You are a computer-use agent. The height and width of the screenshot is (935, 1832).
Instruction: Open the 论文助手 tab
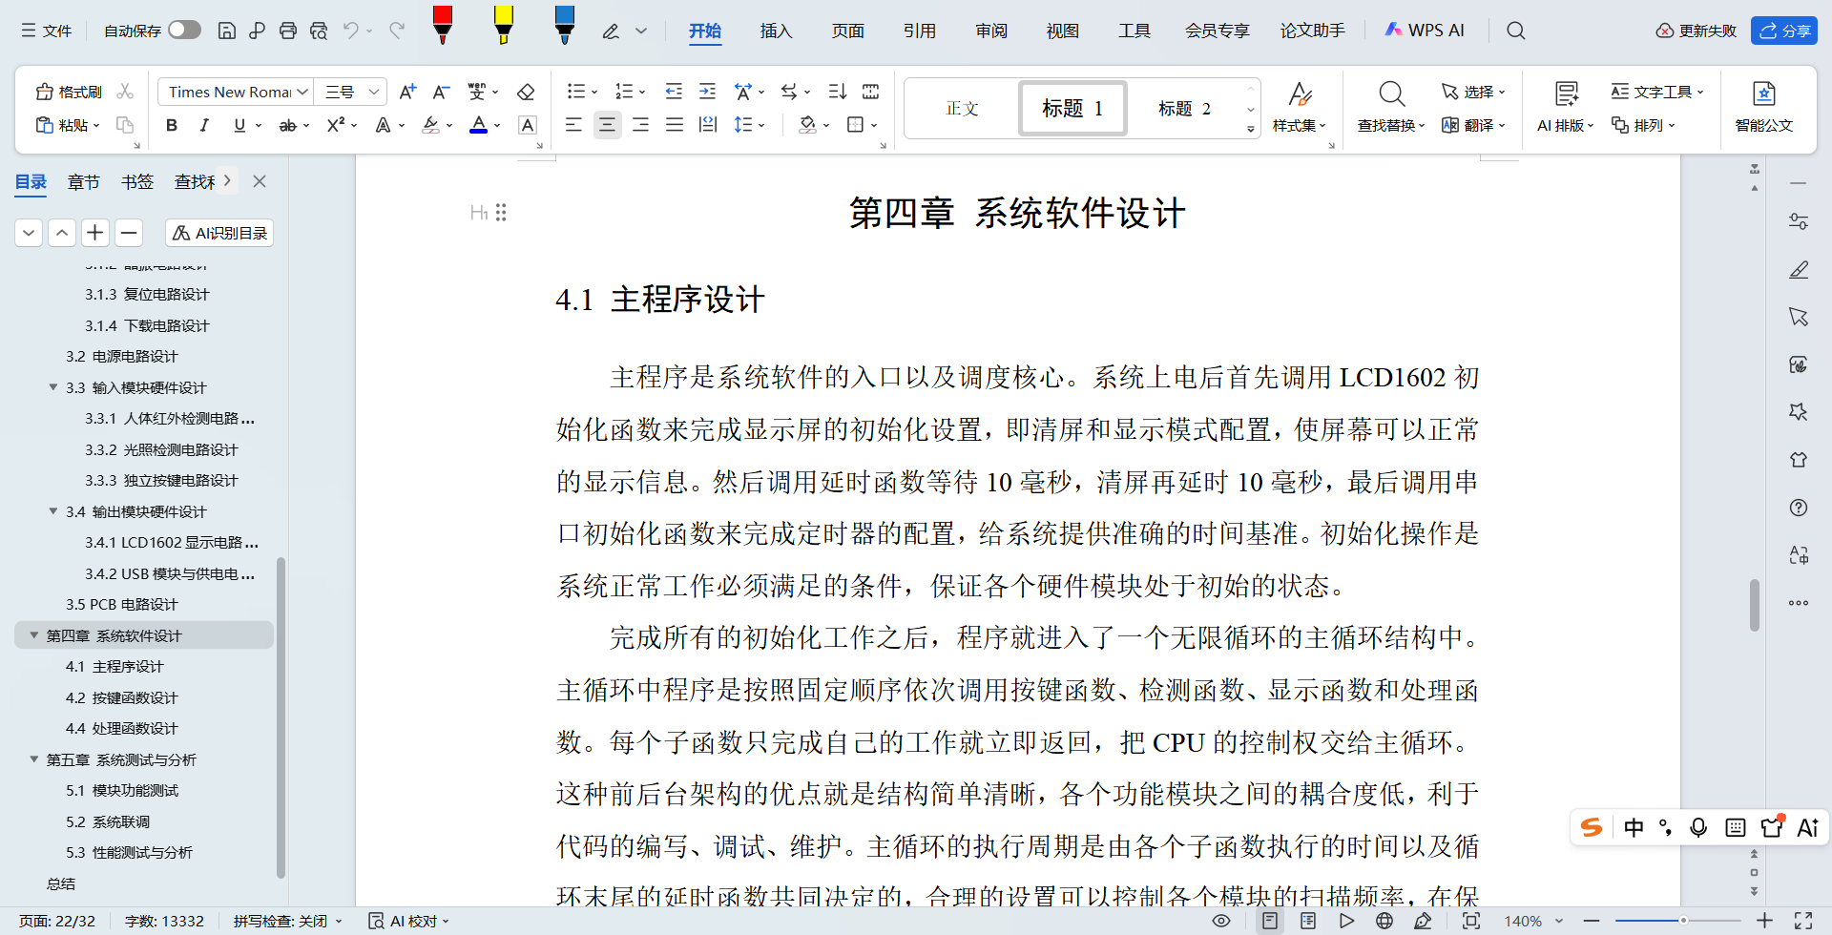pos(1312,31)
